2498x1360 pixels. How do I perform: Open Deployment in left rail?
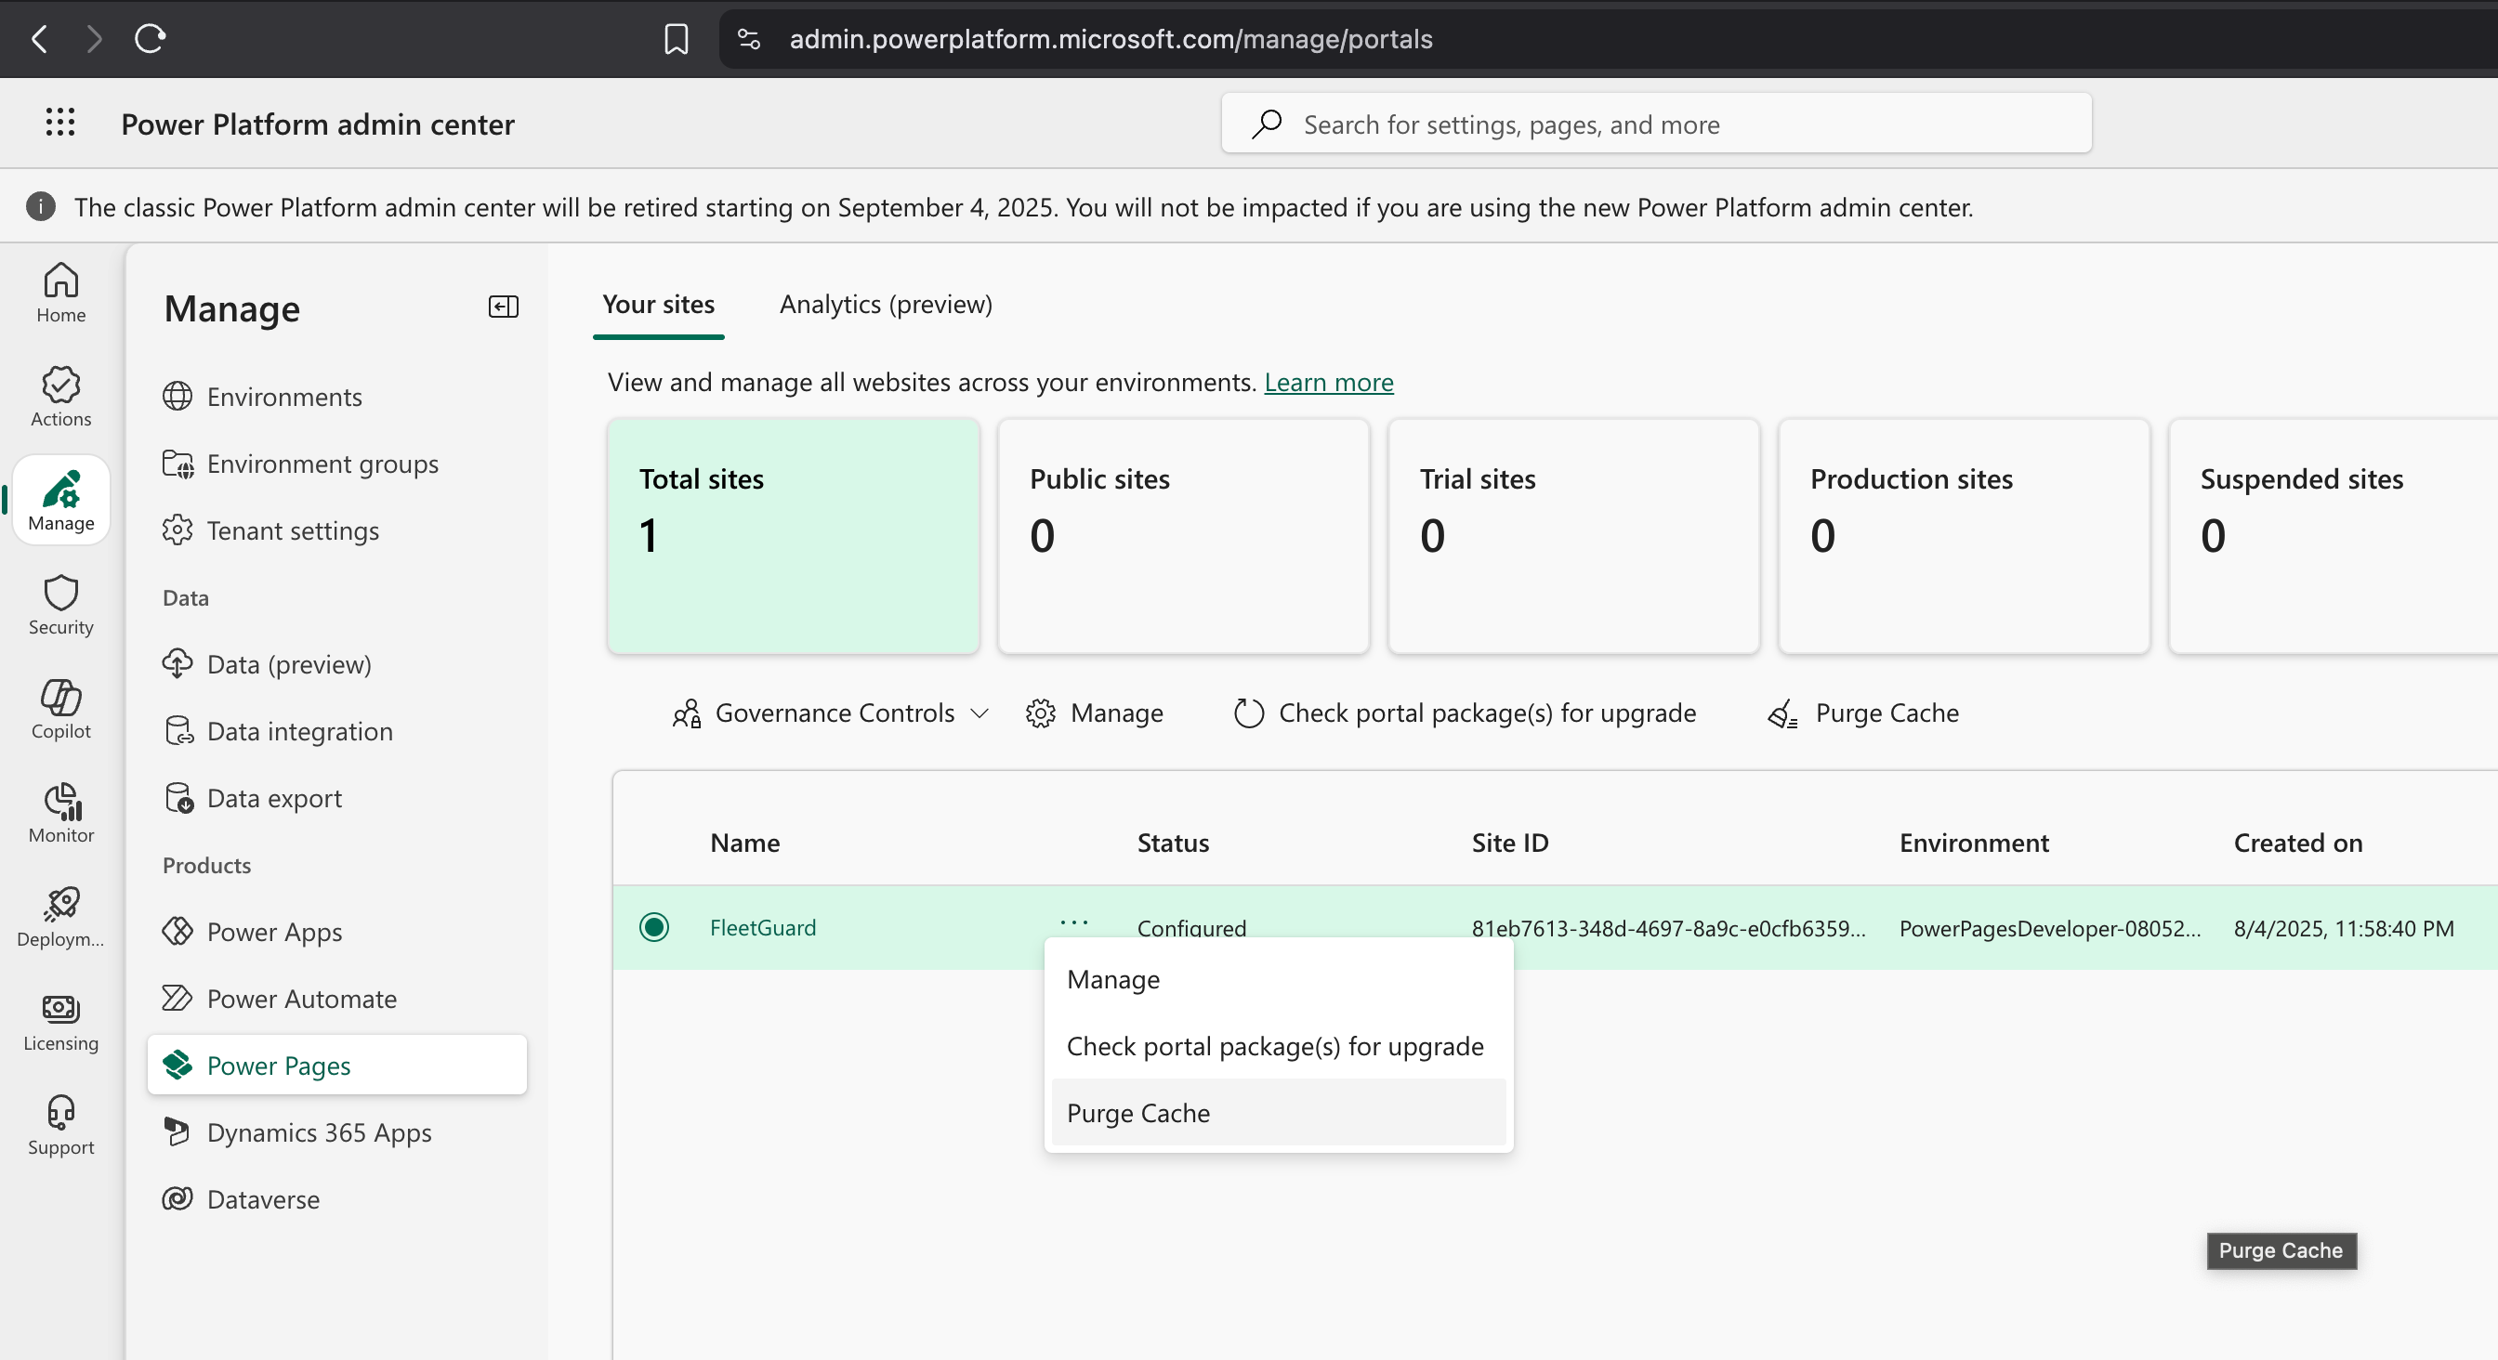point(61,916)
